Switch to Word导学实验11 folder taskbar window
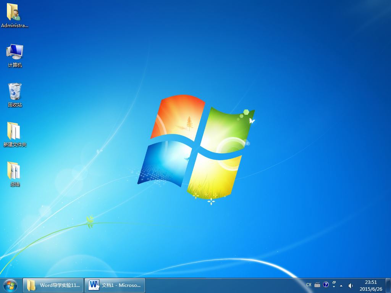The height and width of the screenshot is (293, 391). pos(53,285)
